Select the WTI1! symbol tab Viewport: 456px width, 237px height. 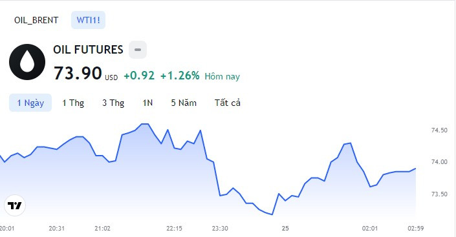click(x=88, y=20)
